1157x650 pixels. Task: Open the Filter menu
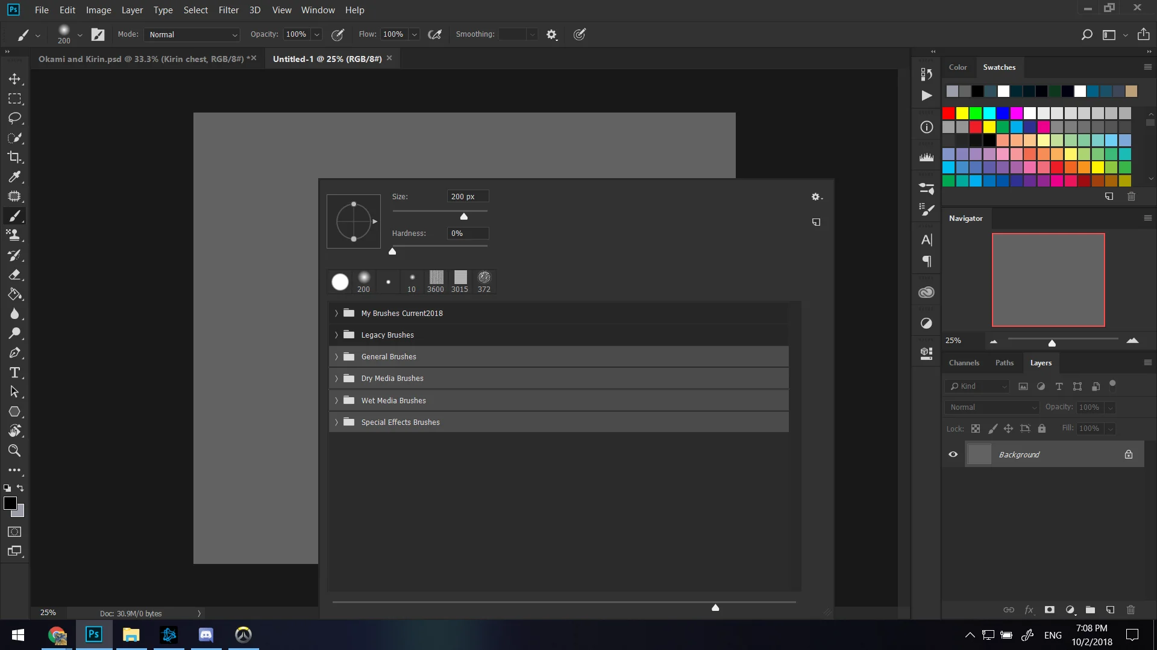228,10
